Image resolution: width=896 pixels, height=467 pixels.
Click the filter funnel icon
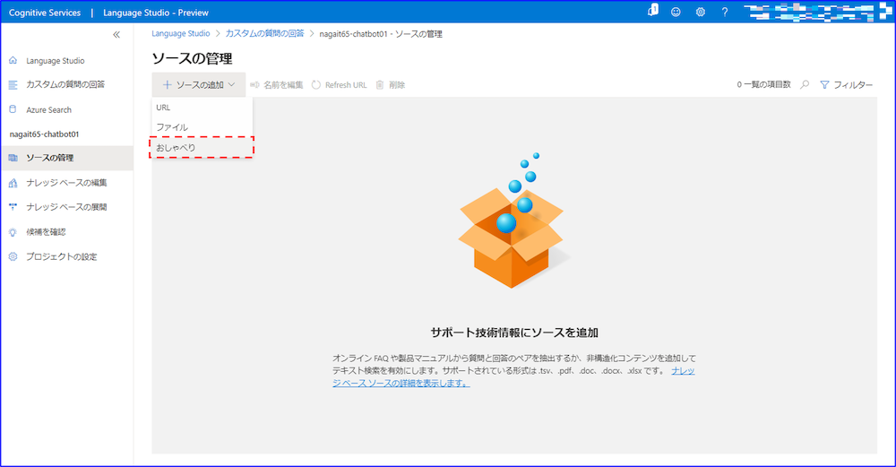pyautogui.click(x=824, y=84)
